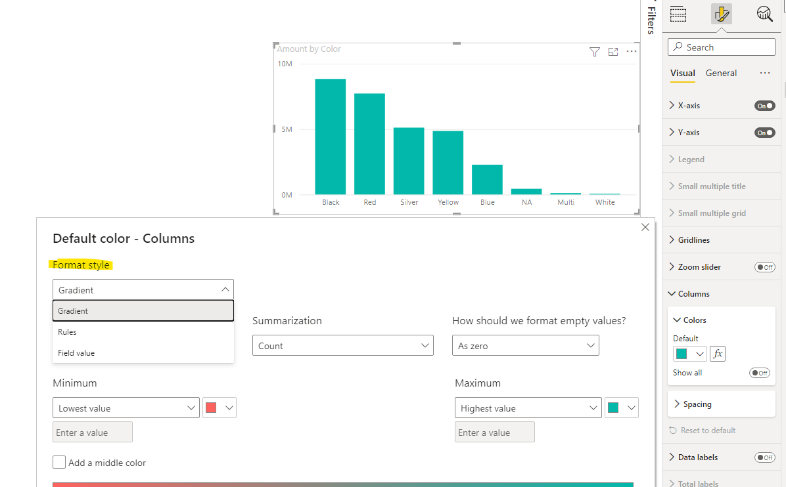The height and width of the screenshot is (487, 786).
Task: Click Minimum Enter a value field
Action: click(x=92, y=432)
